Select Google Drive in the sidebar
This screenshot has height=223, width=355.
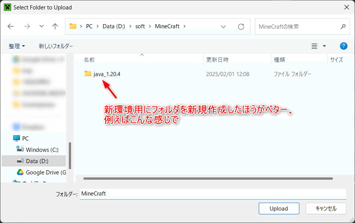(x=41, y=172)
